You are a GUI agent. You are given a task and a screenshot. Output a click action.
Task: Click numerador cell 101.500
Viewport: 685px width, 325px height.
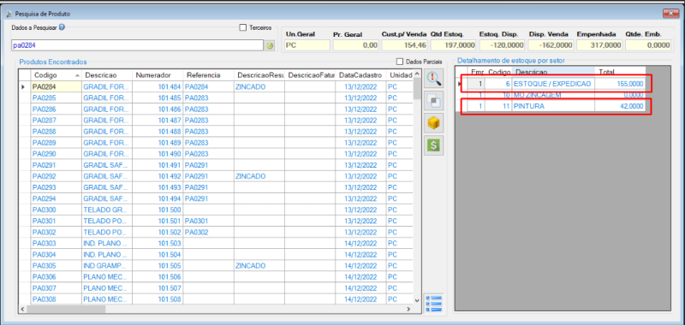[158, 210]
